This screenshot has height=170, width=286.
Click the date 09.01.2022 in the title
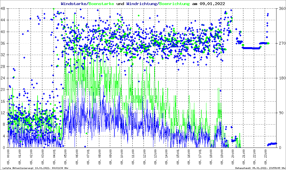(x=212, y=4)
